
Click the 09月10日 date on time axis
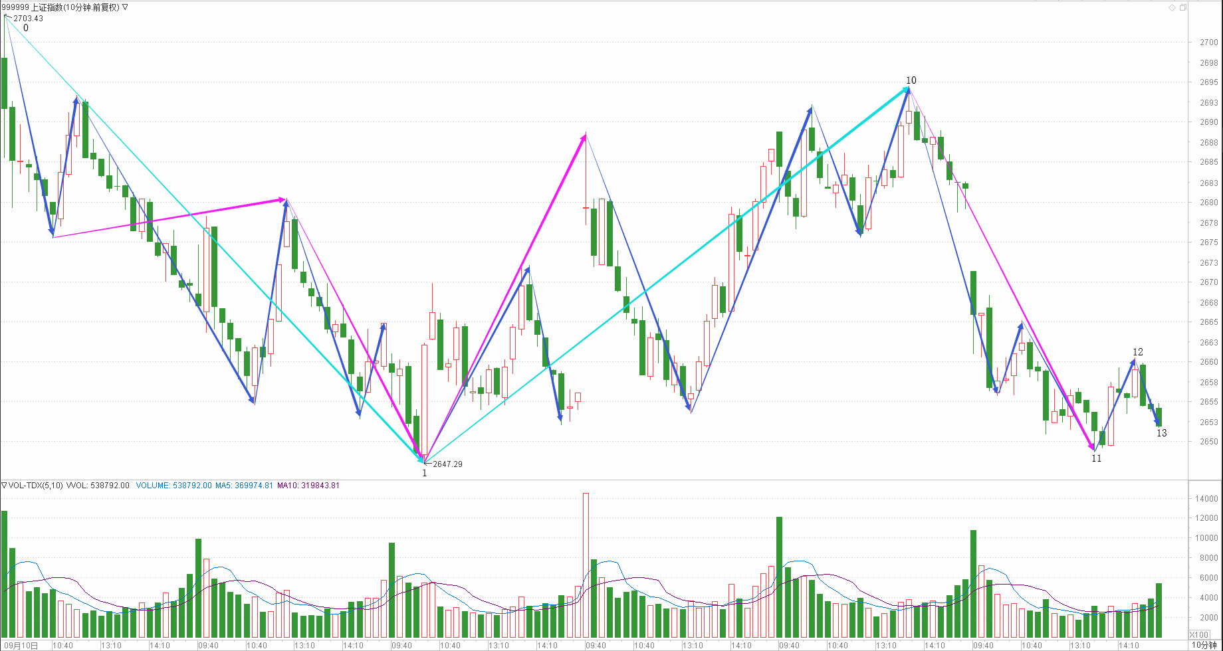point(21,646)
